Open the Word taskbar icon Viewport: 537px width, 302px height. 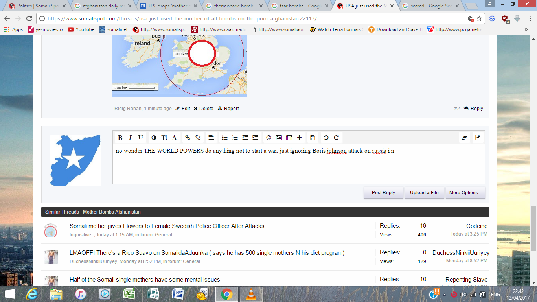pyautogui.click(x=178, y=294)
